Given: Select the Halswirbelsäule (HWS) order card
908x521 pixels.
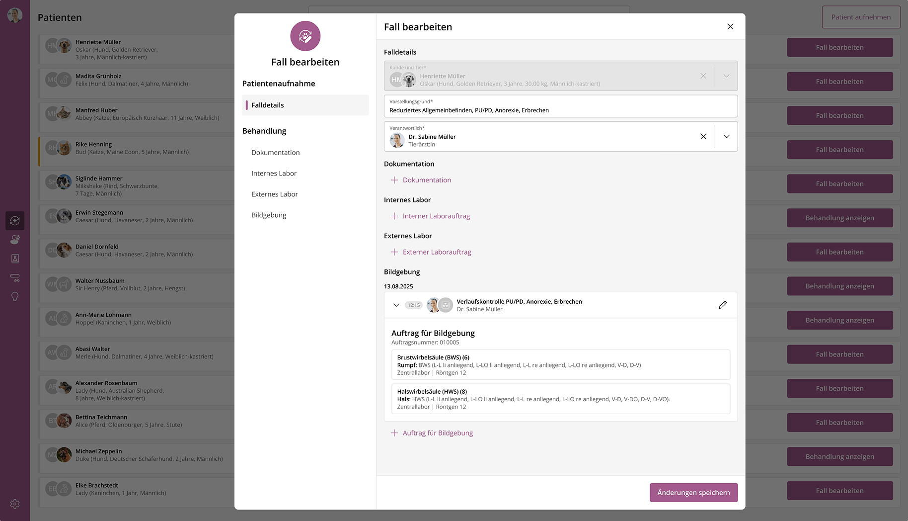Looking at the screenshot, I should click(561, 399).
